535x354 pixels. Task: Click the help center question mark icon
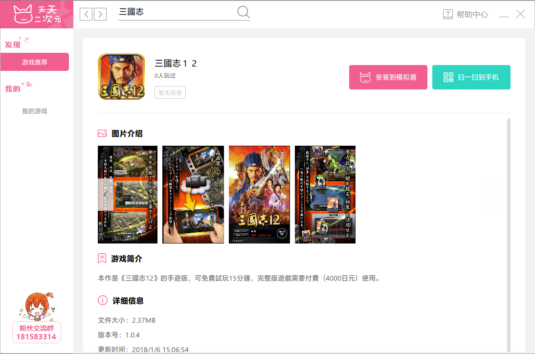pyautogui.click(x=447, y=14)
